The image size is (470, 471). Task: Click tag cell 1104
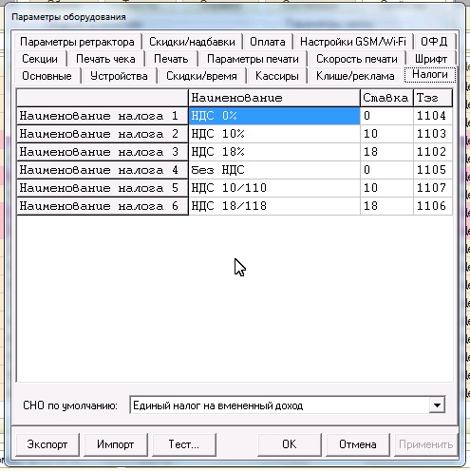pos(433,116)
